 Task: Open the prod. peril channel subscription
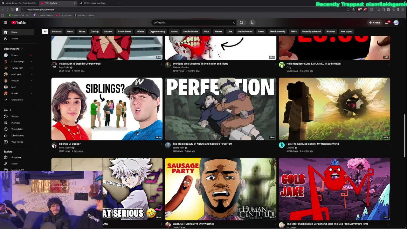18,74
